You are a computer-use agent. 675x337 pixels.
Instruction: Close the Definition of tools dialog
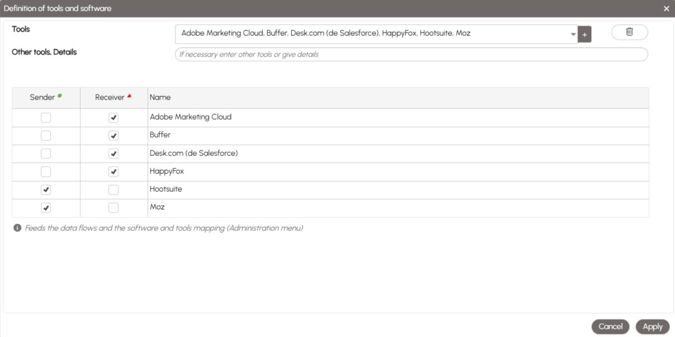[x=666, y=8]
